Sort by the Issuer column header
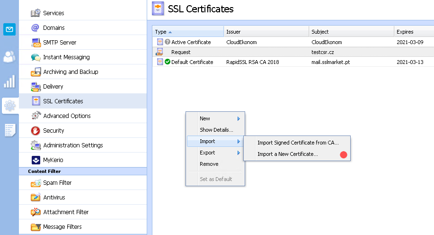434x235 pixels. 266,32
